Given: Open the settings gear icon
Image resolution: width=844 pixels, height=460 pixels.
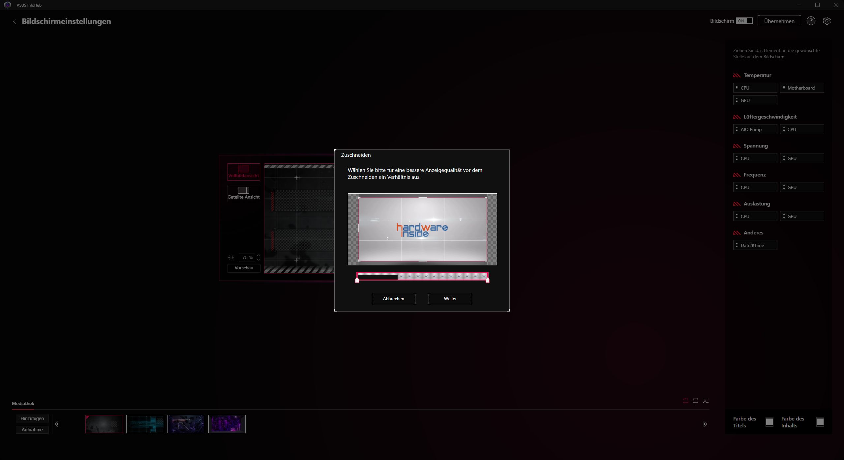Looking at the screenshot, I should [x=827, y=21].
